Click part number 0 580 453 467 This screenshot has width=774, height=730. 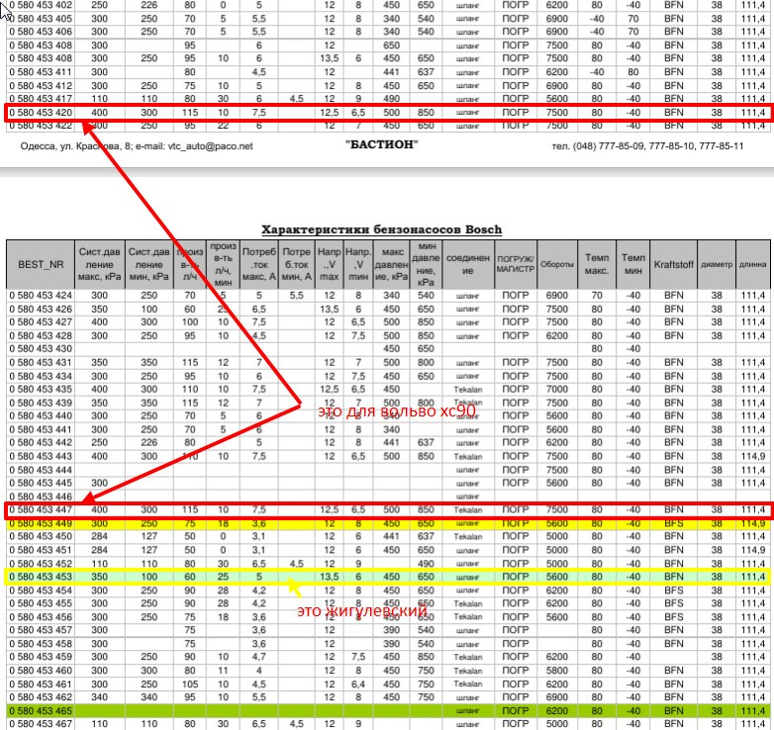[41, 724]
